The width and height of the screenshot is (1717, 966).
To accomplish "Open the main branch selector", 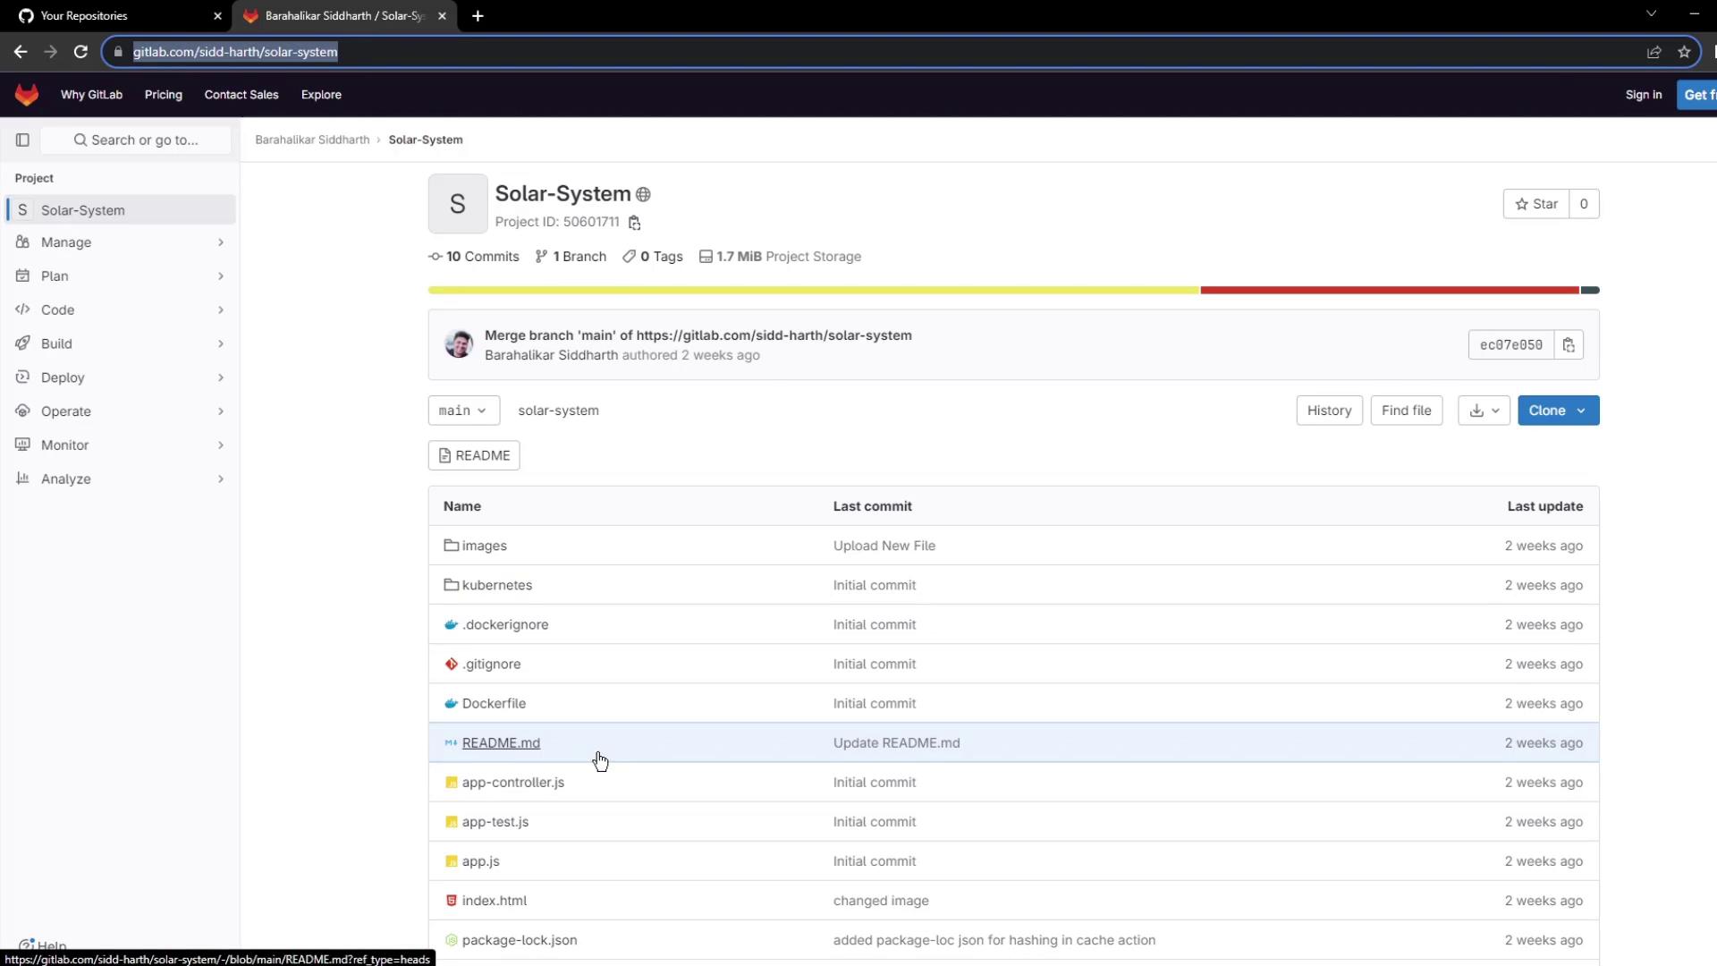I will pyautogui.click(x=463, y=411).
